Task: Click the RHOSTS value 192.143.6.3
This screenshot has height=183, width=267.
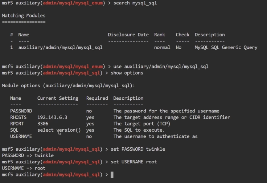Action: [52, 118]
